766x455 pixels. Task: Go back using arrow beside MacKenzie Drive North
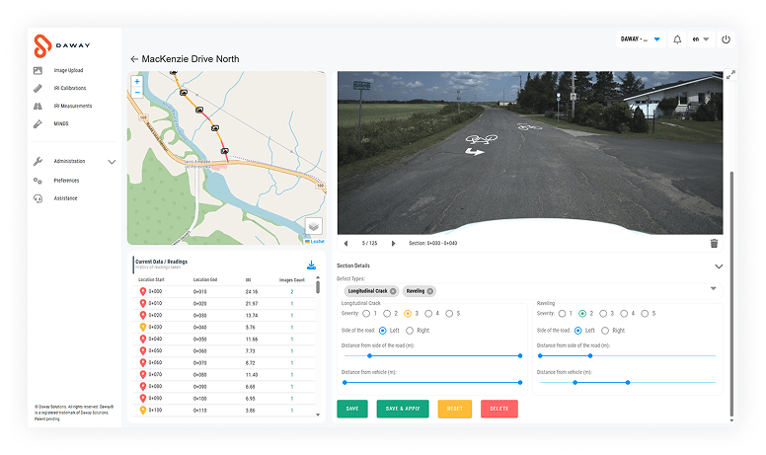[x=134, y=59]
